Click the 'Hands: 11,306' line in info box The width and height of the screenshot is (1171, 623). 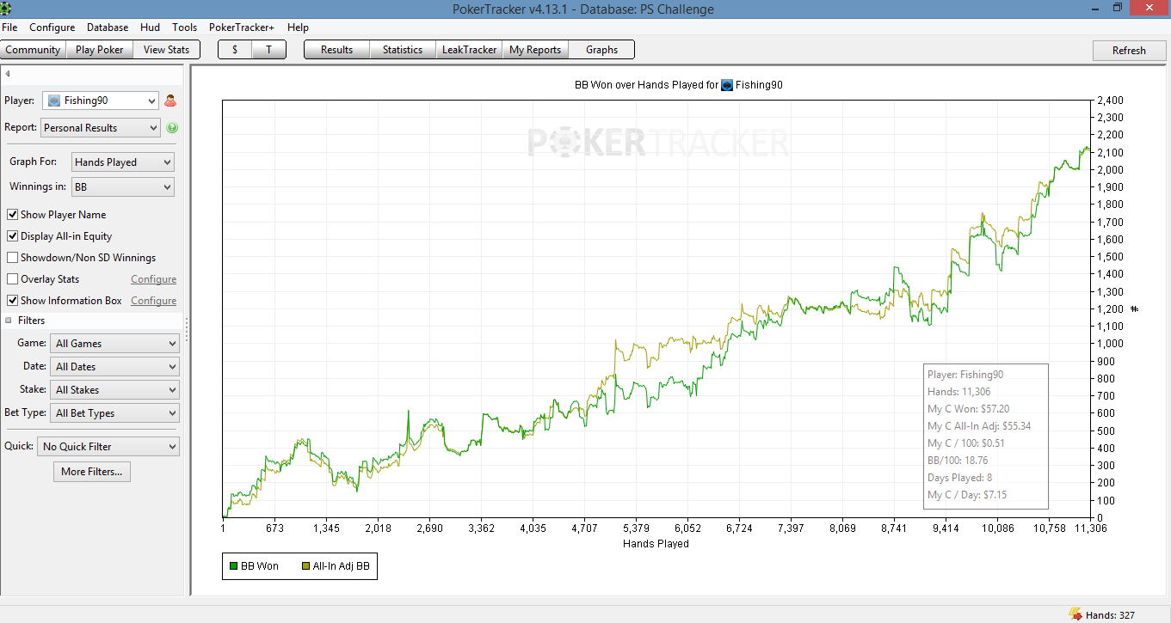[x=958, y=392]
